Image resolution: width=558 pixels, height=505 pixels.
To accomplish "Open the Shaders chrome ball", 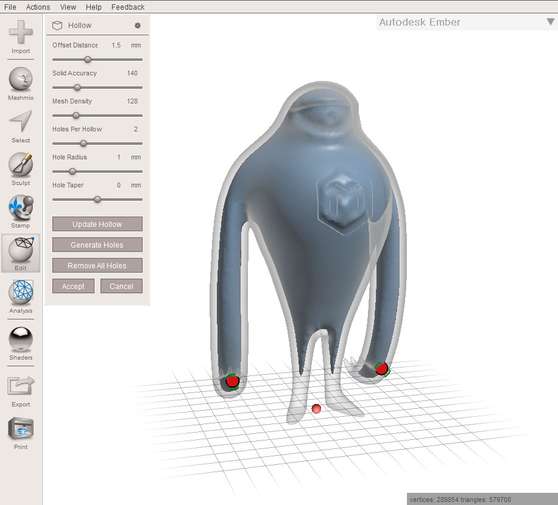I will [x=21, y=339].
